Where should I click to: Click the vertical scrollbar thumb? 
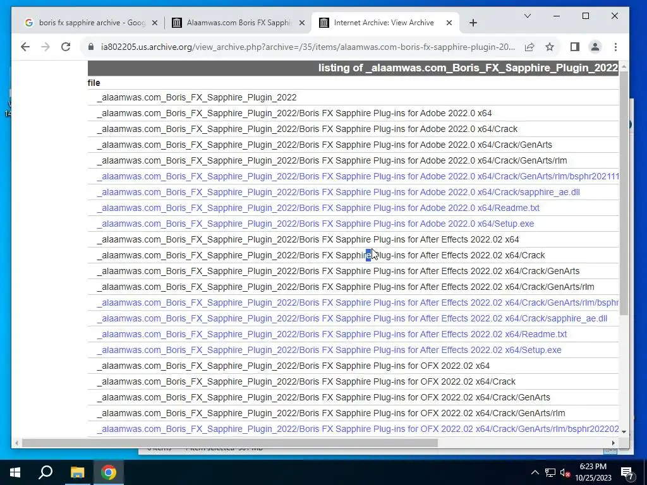(x=624, y=193)
